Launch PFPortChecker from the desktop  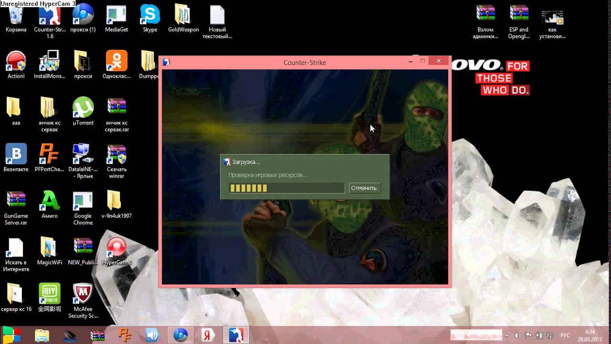pyautogui.click(x=49, y=158)
